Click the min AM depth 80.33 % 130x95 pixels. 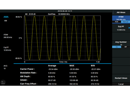coord(94,77)
